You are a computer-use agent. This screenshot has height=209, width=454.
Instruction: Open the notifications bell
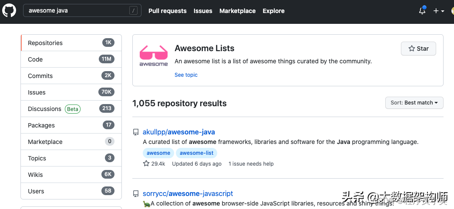click(422, 11)
